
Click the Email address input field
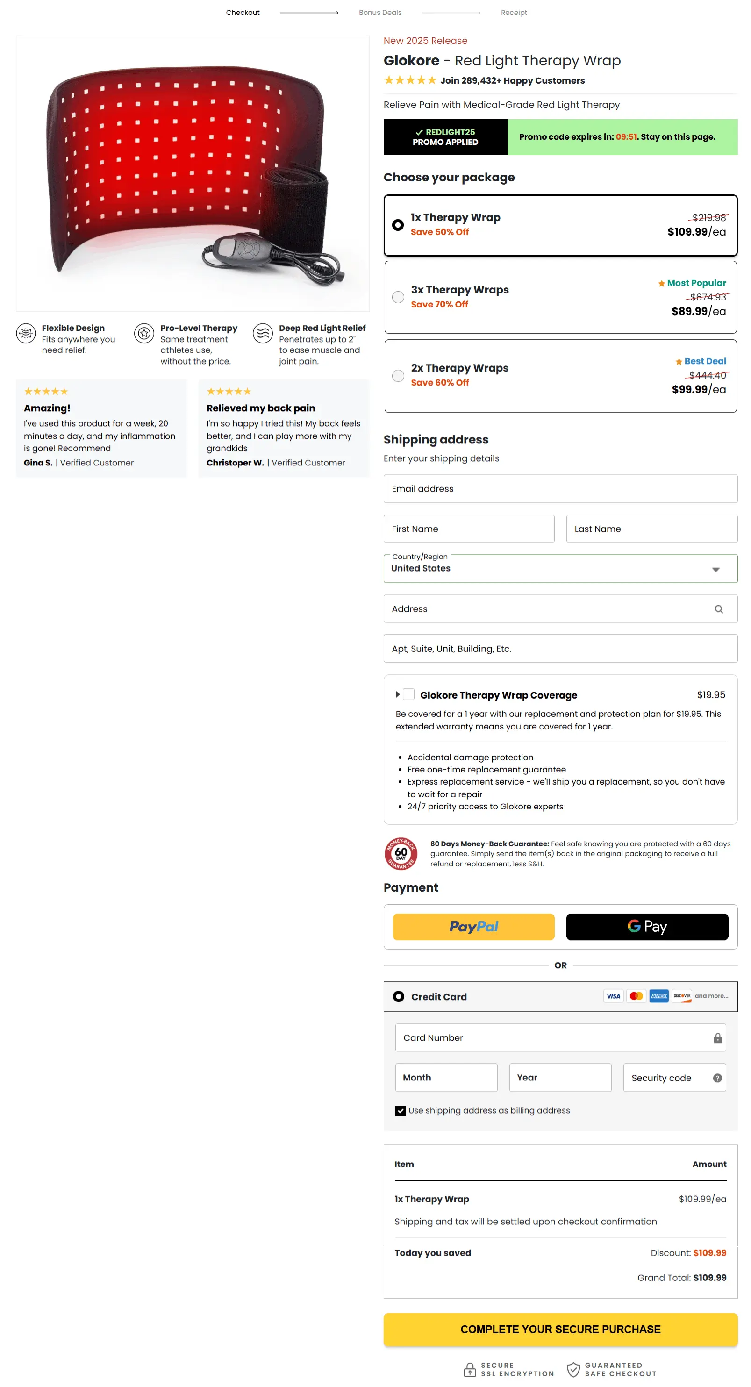560,488
